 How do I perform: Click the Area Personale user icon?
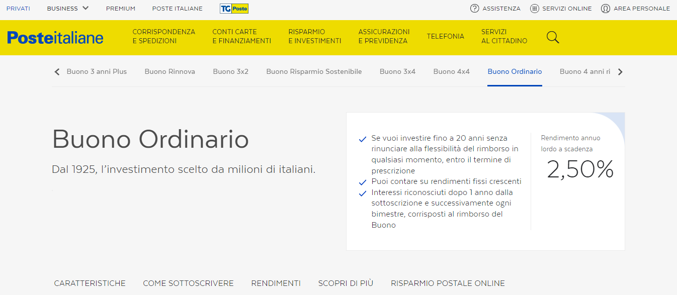point(606,9)
